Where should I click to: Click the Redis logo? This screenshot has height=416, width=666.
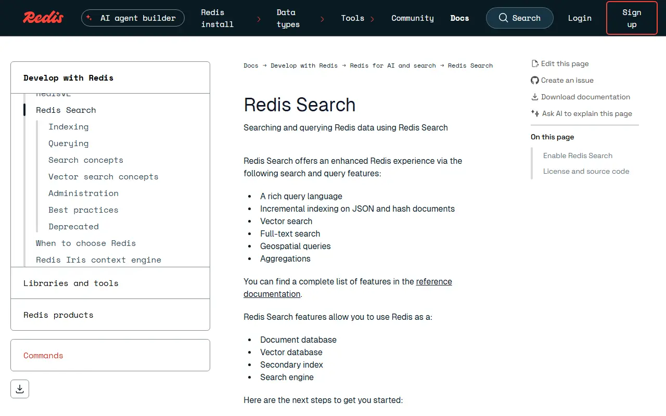click(43, 18)
